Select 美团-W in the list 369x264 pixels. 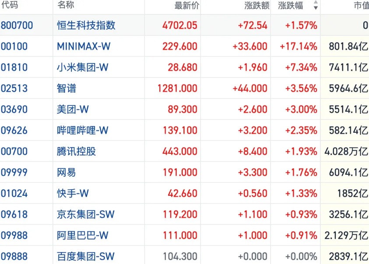pyautogui.click(x=73, y=109)
